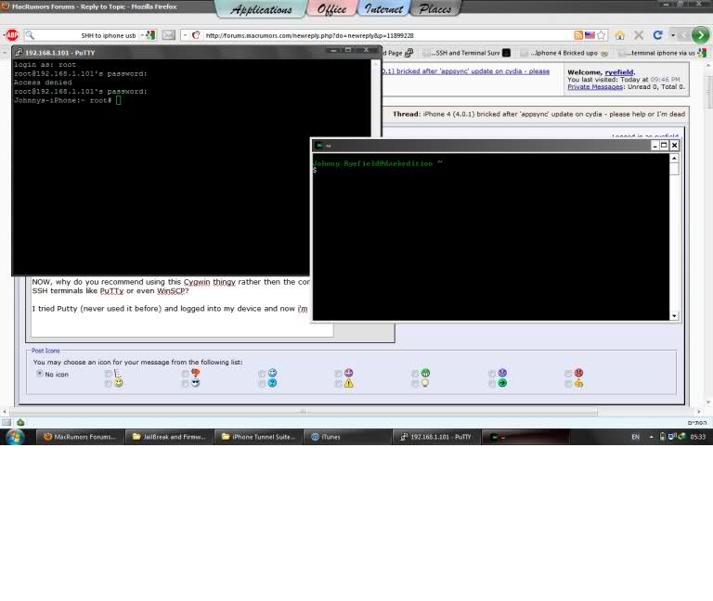This screenshot has width=713, height=601.
Task: Select radio button for lightbulb icon
Action: (x=415, y=383)
